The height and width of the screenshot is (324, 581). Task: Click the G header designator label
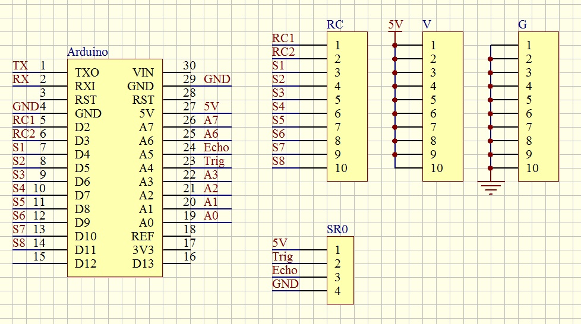tap(522, 24)
